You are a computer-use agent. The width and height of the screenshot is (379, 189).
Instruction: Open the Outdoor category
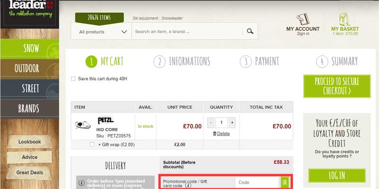coord(30,69)
